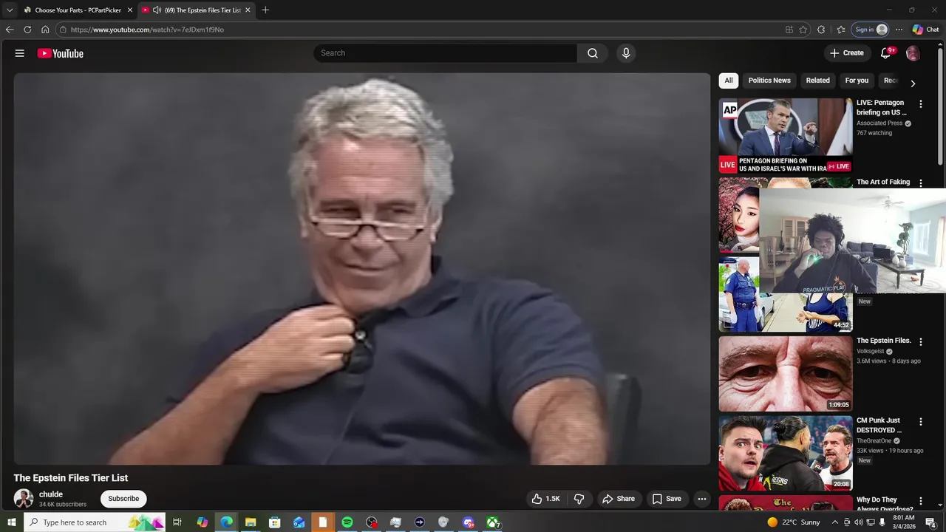The height and width of the screenshot is (532, 946).
Task: Open the Windows notification center
Action: [x=931, y=522]
